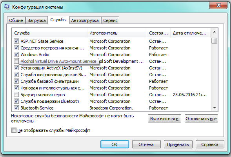Uncheck Служба поддержки Bluetooth checkbox
231x157 pixels.
pos(16,101)
